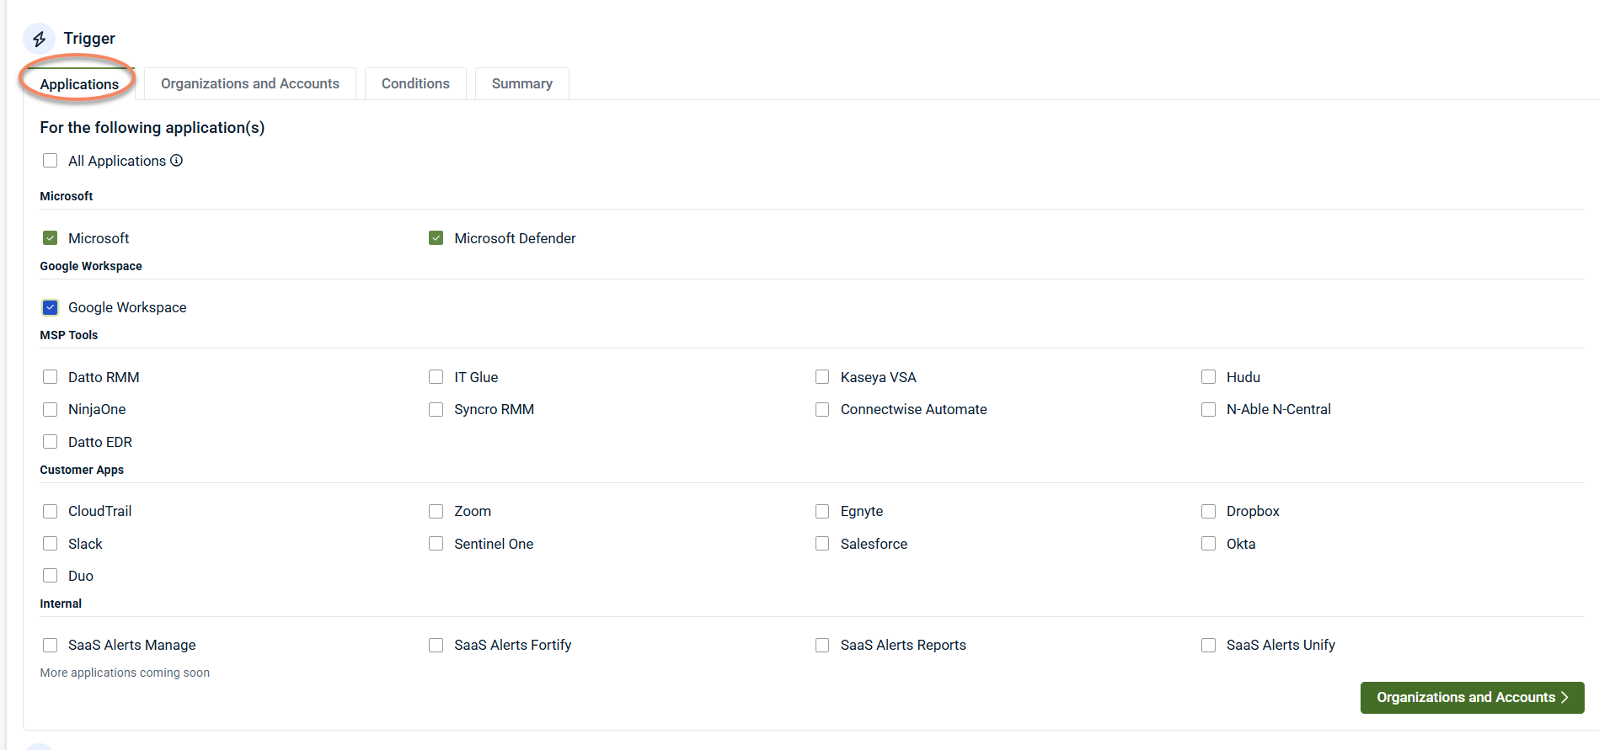
Task: Enable the Okta checkbox
Action: tap(1208, 544)
